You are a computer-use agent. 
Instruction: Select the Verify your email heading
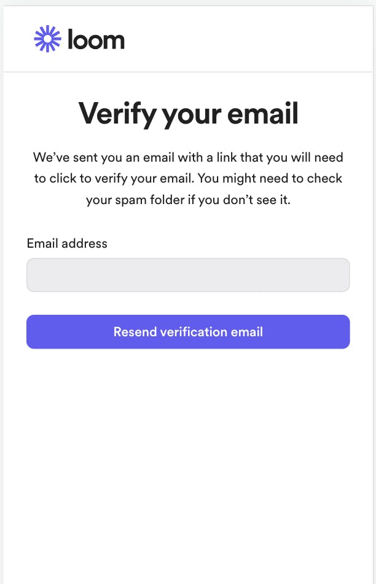189,114
